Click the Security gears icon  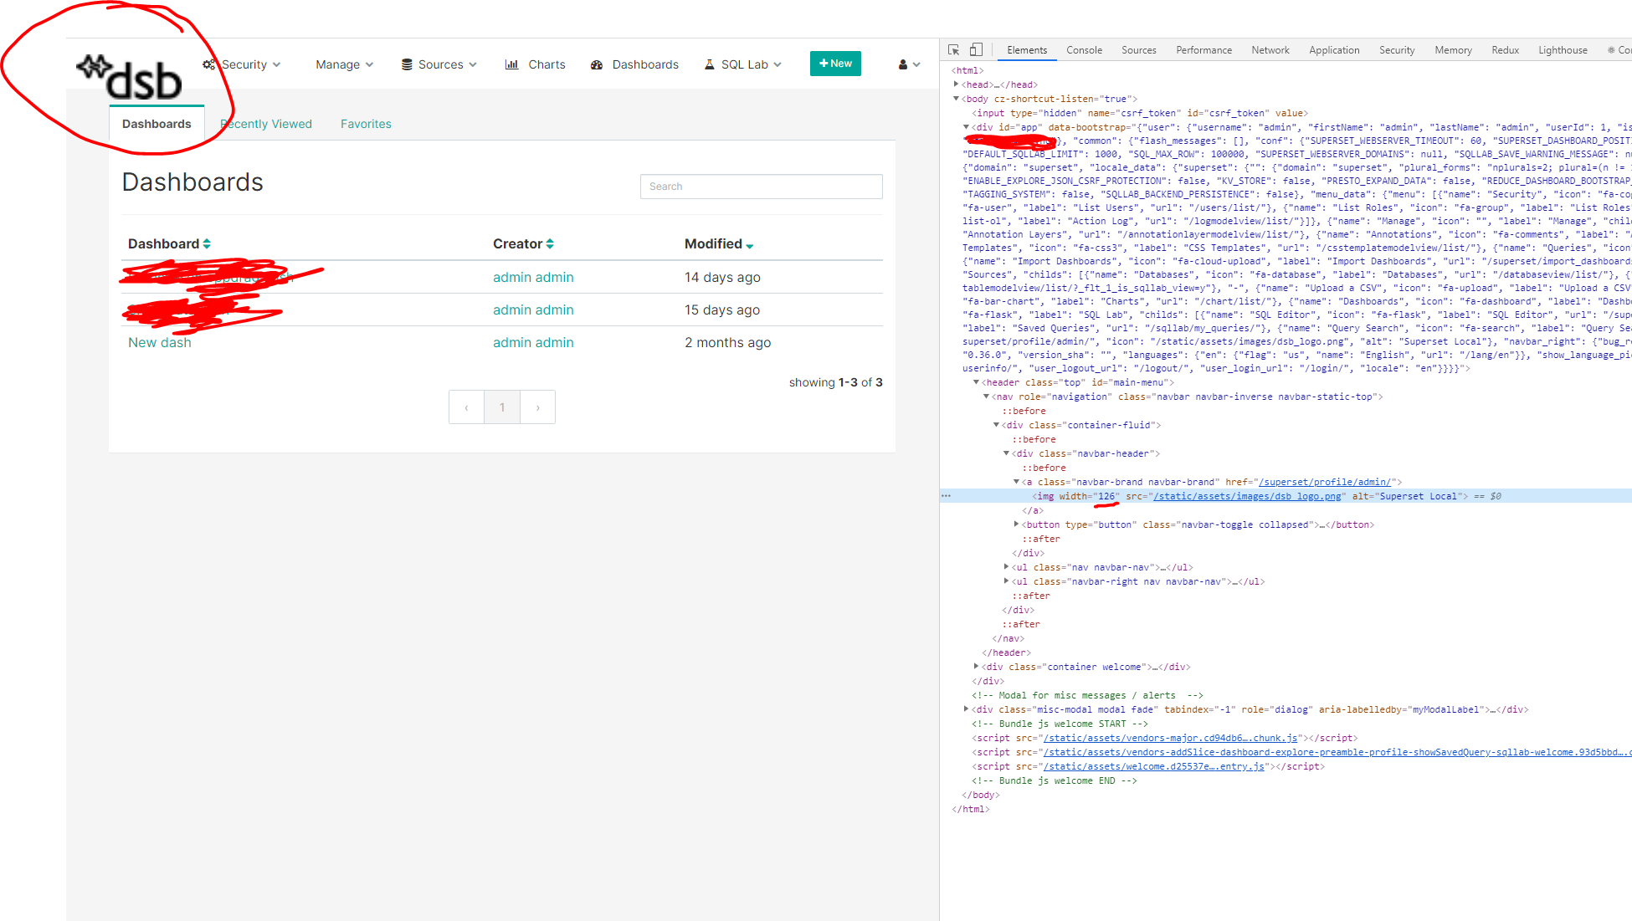pyautogui.click(x=208, y=64)
